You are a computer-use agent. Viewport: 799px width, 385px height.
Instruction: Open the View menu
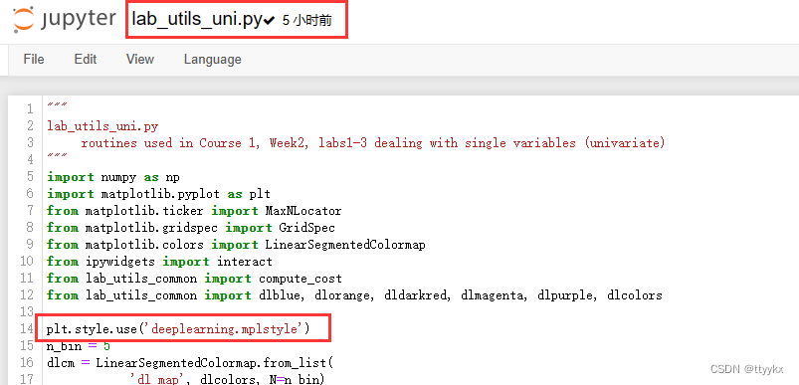pyautogui.click(x=140, y=59)
